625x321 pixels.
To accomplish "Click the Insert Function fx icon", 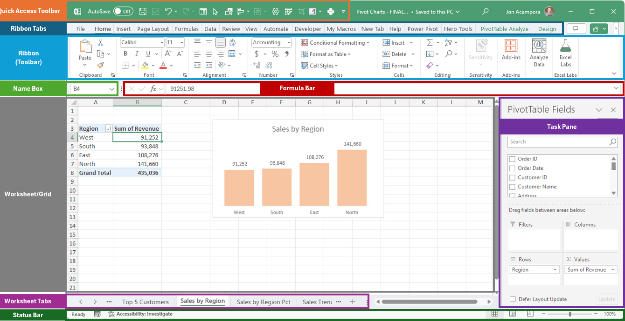I will click(x=153, y=89).
